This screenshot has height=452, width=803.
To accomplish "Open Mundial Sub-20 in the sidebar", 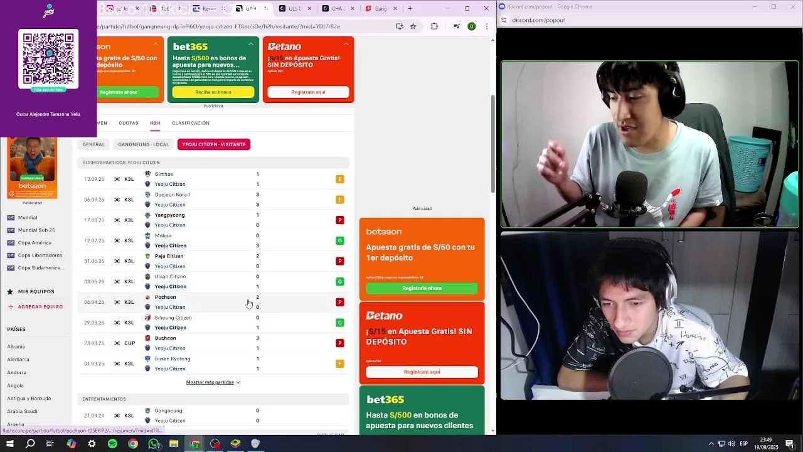I will point(36,230).
